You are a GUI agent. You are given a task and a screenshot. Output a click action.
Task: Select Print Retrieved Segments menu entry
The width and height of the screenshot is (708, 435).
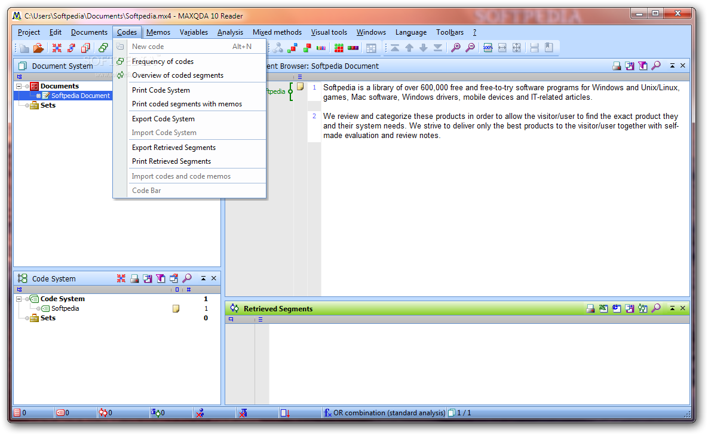tap(189, 161)
